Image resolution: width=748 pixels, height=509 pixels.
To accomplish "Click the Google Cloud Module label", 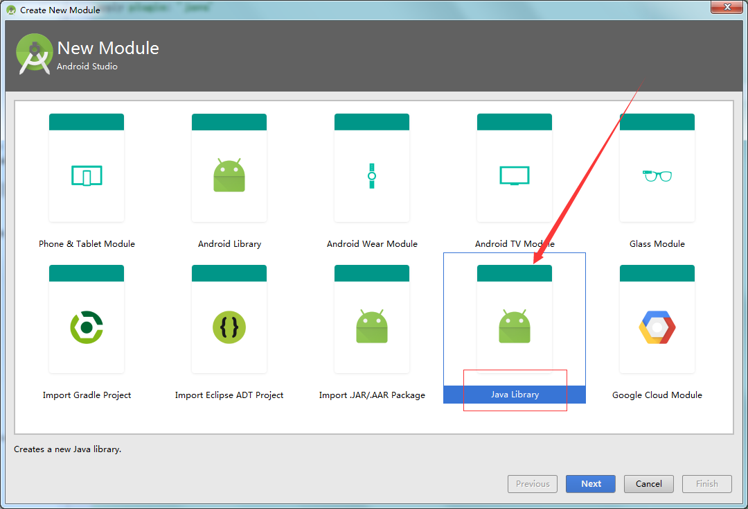I will pos(657,395).
